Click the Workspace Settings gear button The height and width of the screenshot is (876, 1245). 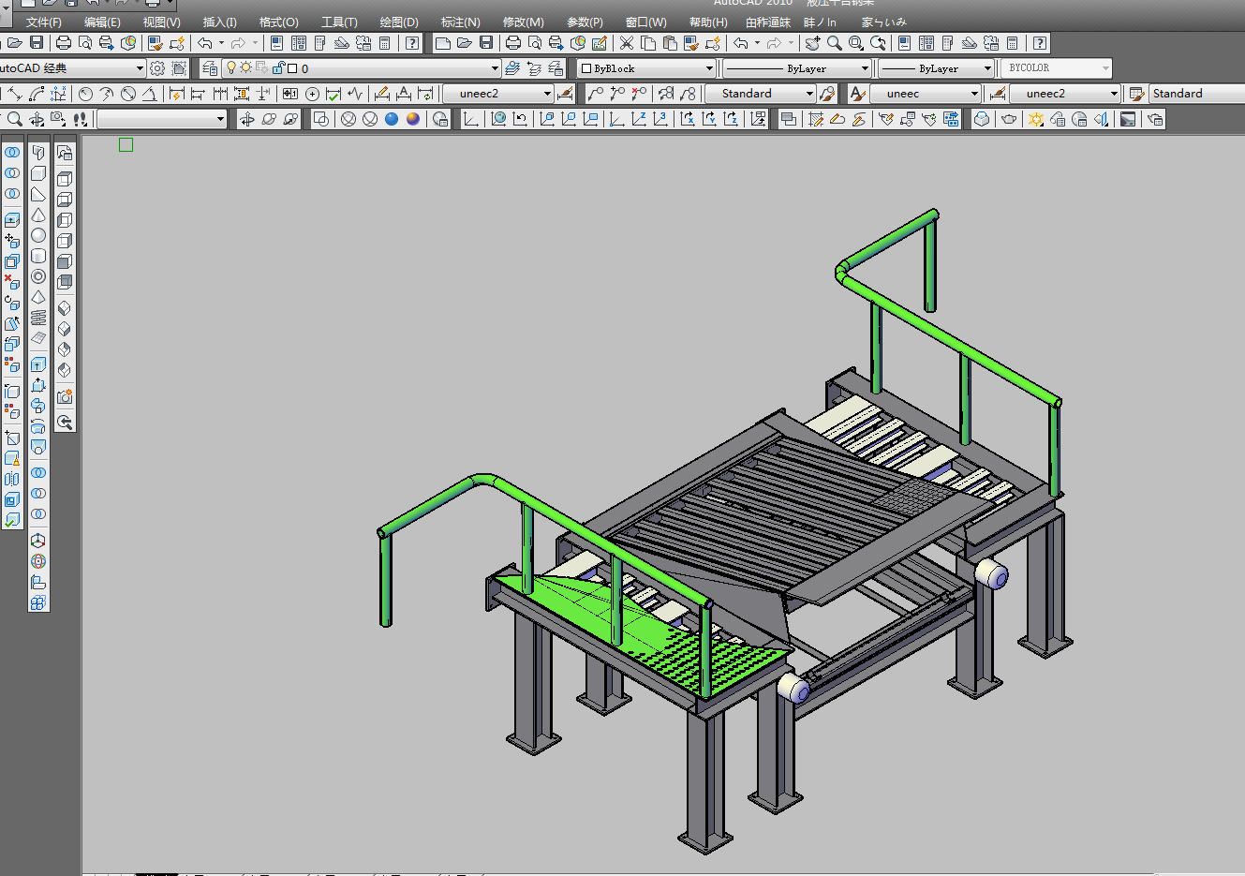point(157,68)
